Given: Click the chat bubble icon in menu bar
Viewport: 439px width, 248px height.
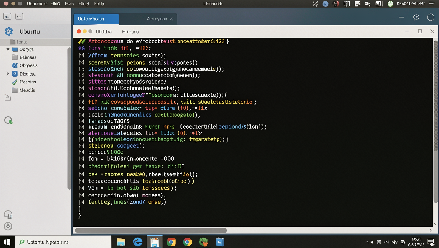Looking at the screenshot, I should tap(357, 4).
